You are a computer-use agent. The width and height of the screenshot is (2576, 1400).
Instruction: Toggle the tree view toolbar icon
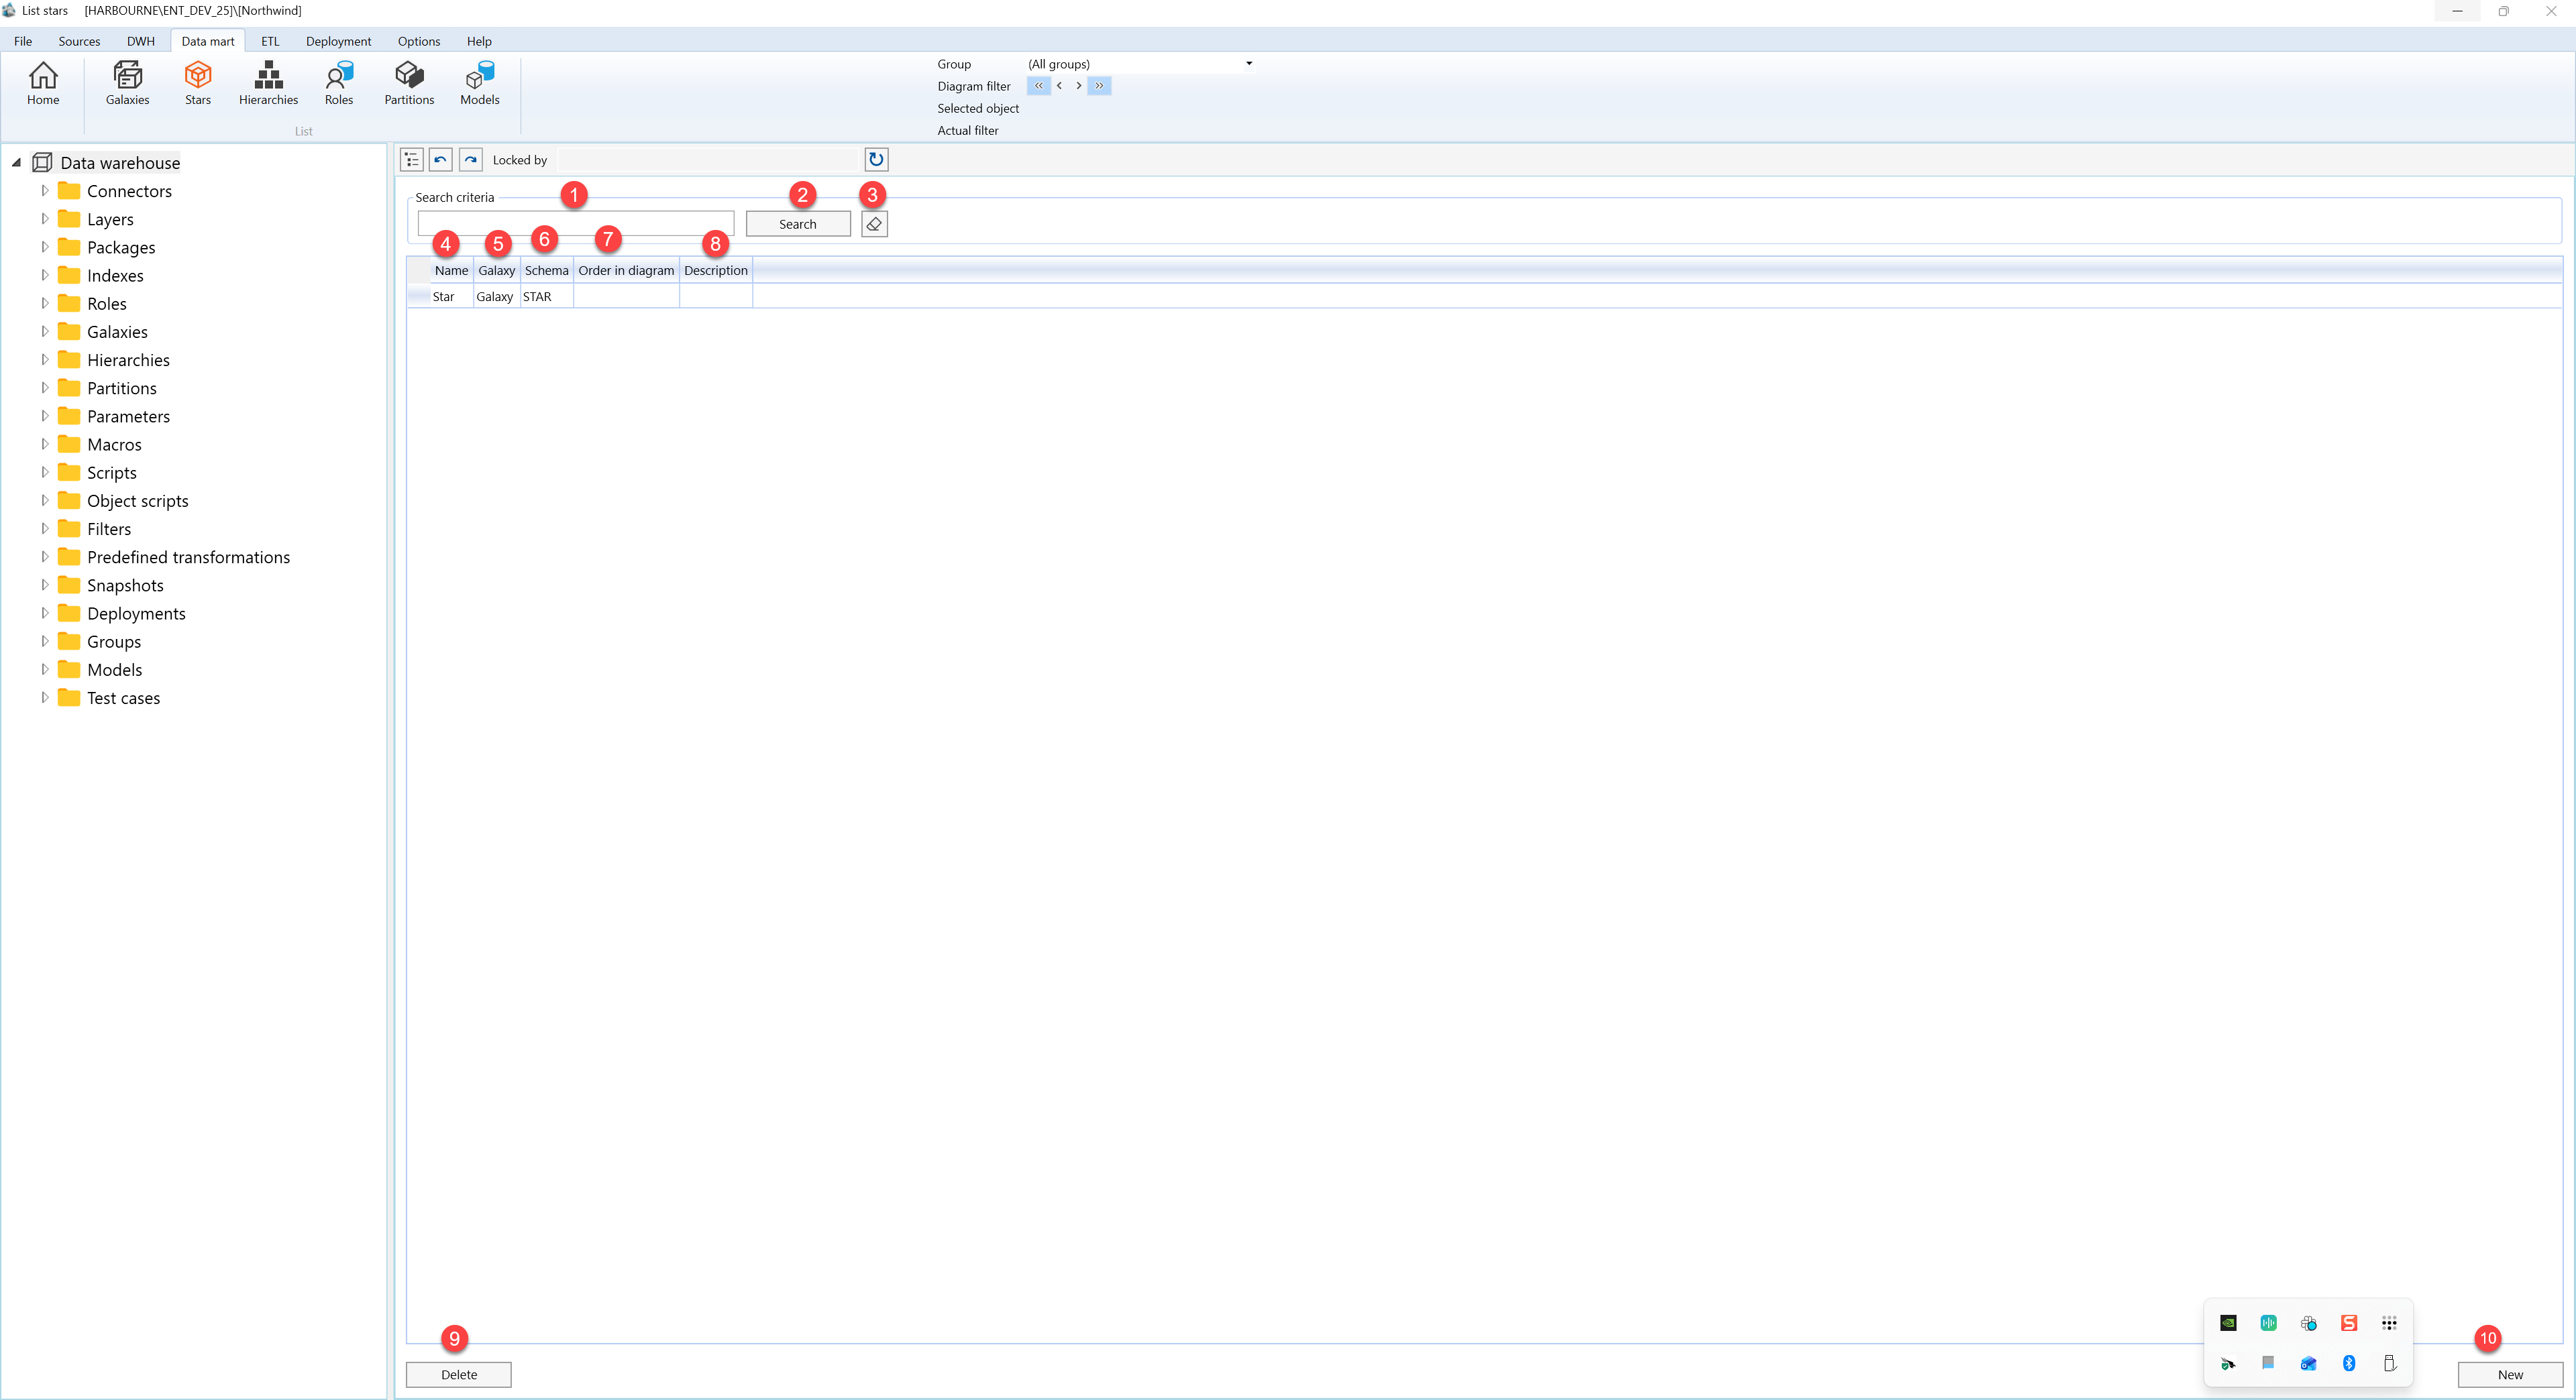[x=412, y=160]
